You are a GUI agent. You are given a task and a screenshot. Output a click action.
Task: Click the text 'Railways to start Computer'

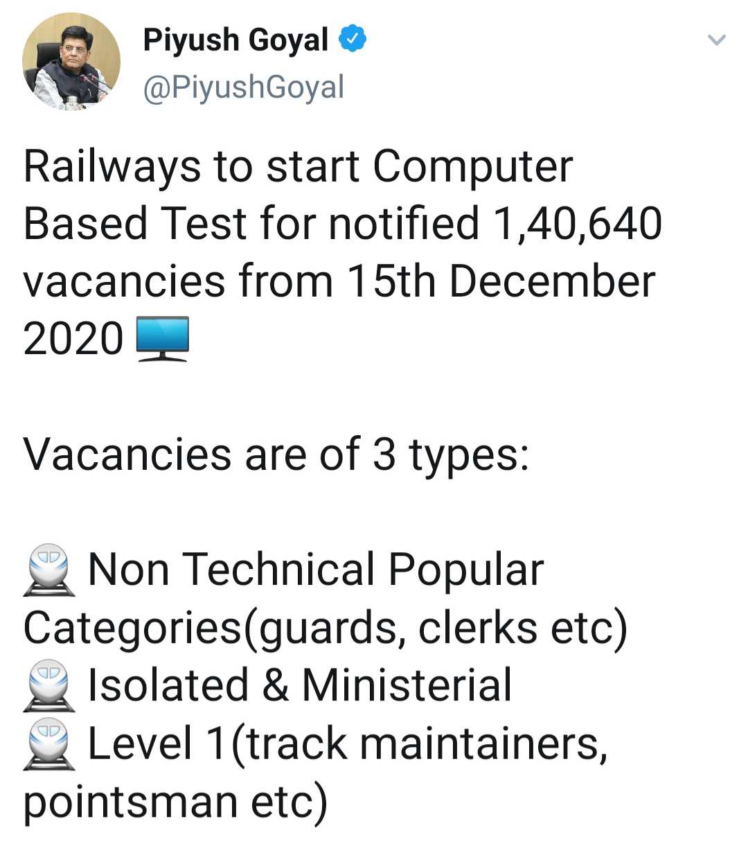coord(298,167)
